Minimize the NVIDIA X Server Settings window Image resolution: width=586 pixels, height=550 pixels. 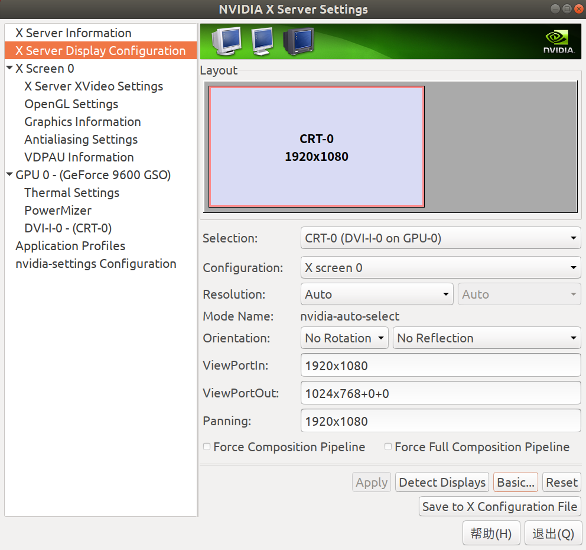[555, 9]
